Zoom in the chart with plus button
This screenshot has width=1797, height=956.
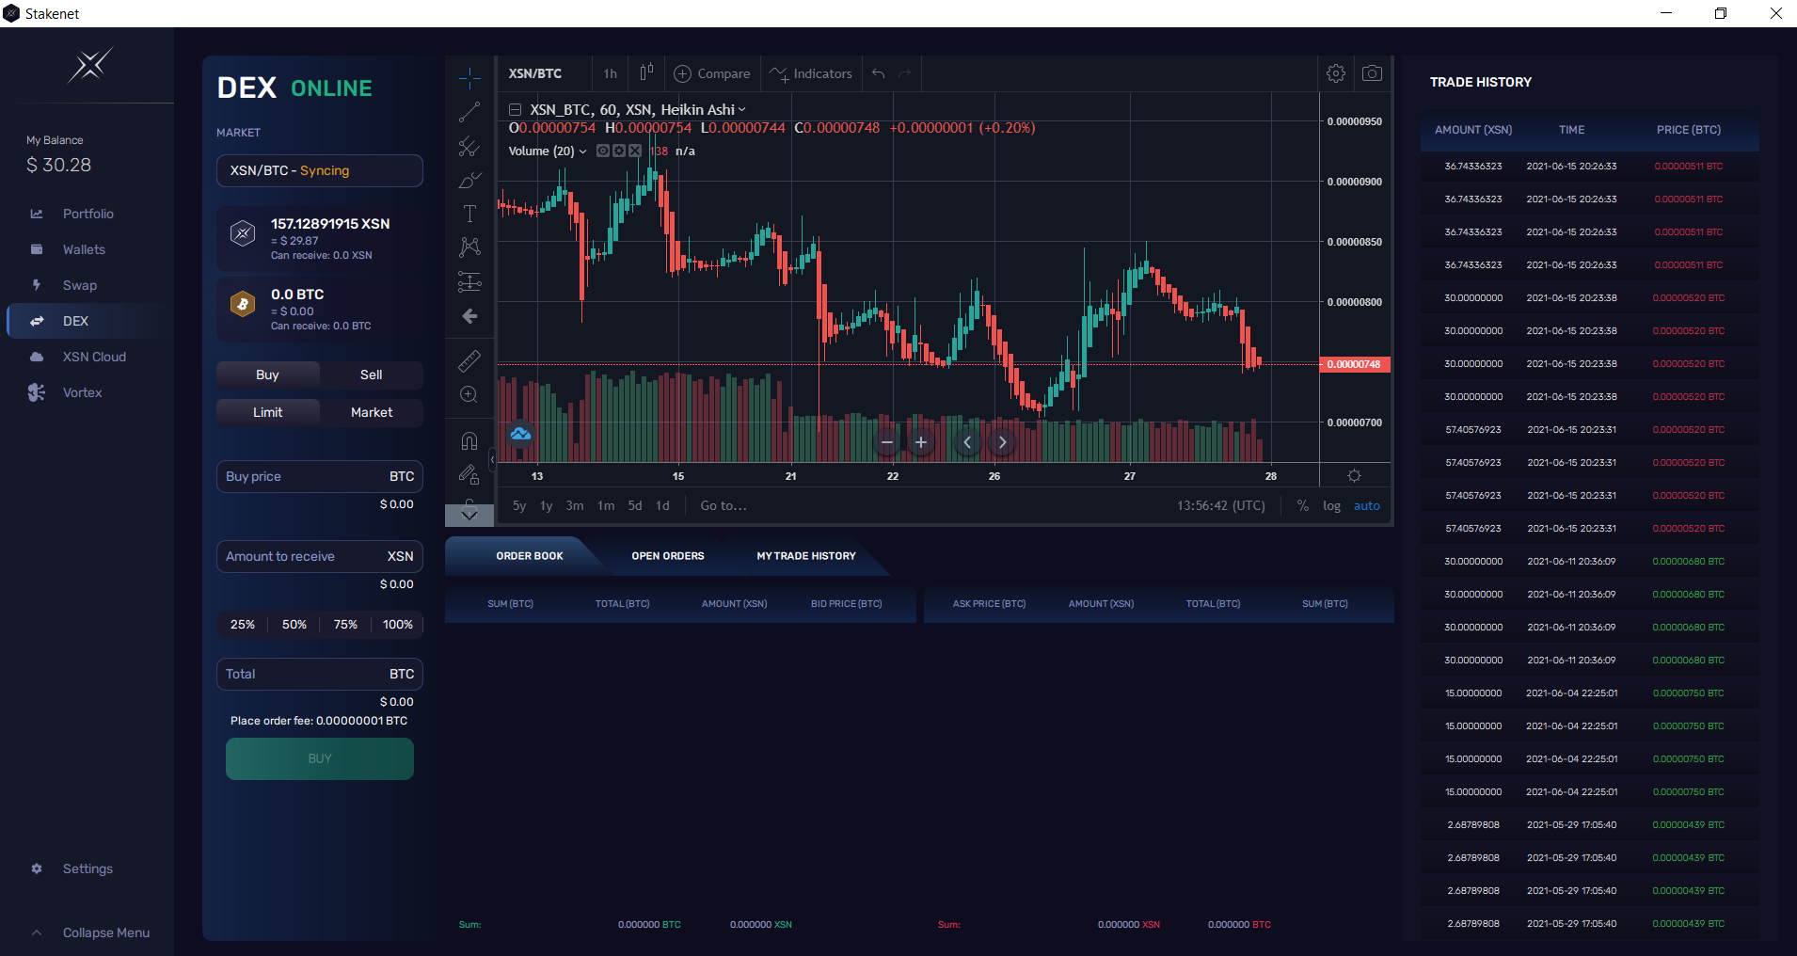click(x=921, y=442)
